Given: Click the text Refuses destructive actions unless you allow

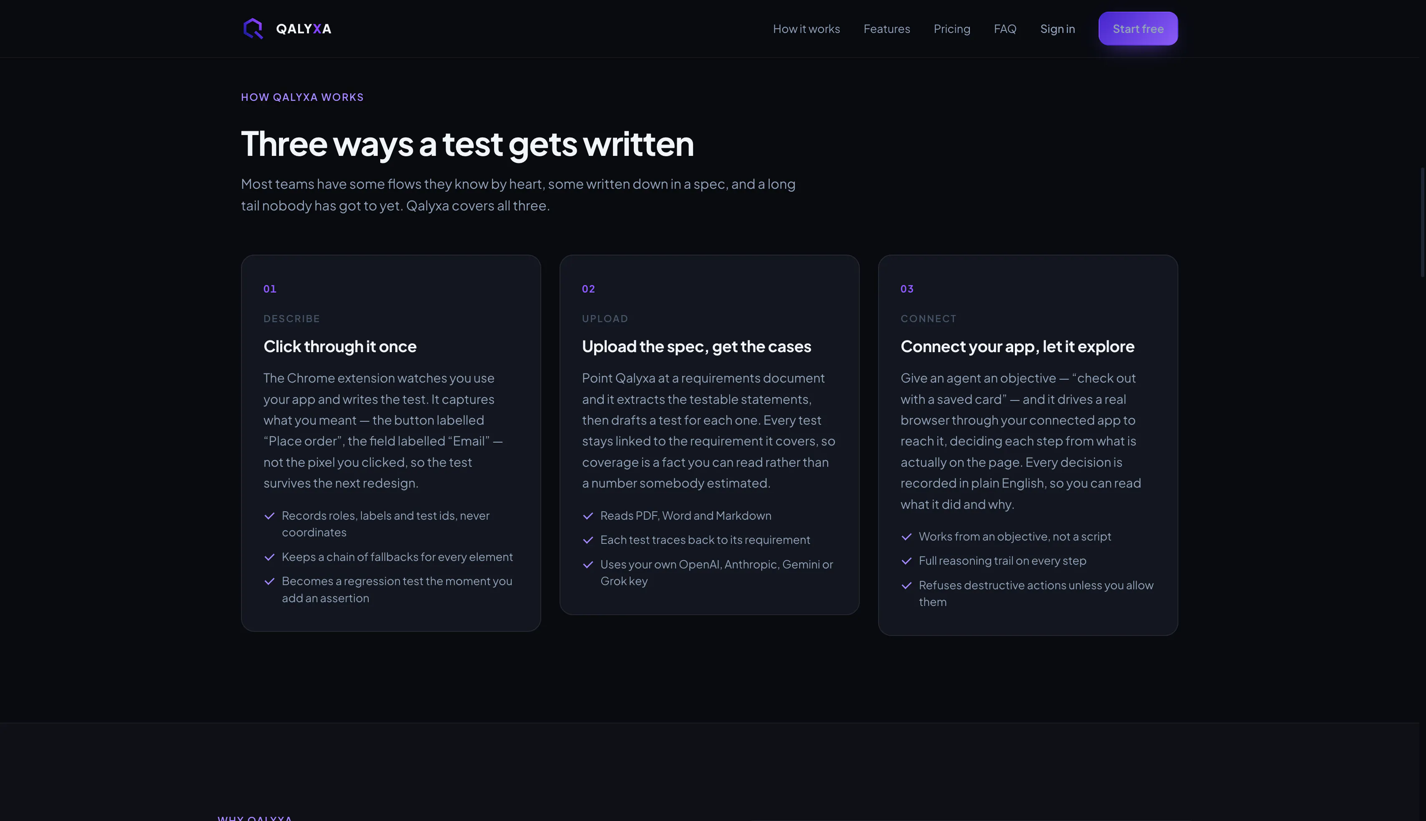Looking at the screenshot, I should [x=1036, y=585].
